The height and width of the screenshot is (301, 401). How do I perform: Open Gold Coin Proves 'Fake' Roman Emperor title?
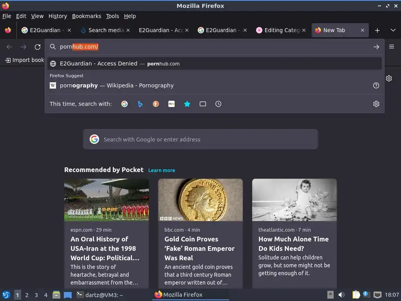[199, 248]
